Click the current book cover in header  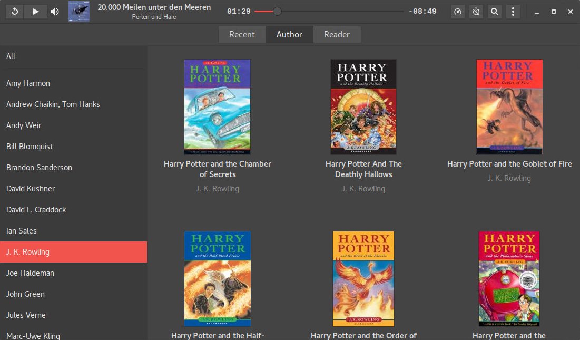(x=79, y=12)
